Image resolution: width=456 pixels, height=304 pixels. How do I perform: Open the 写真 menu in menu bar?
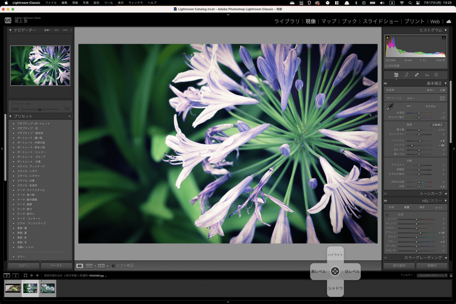point(86,3)
